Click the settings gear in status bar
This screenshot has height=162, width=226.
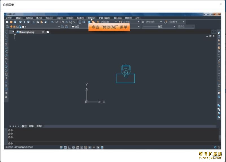click(215, 147)
